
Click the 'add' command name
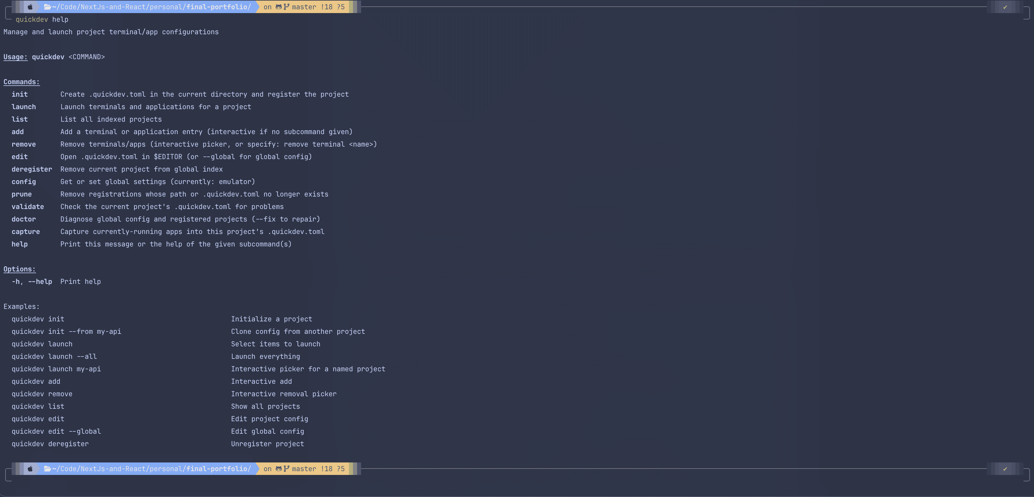click(x=18, y=132)
